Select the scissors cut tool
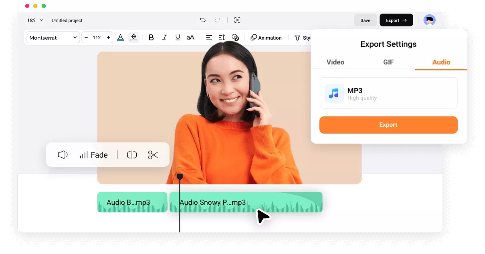The width and height of the screenshot is (485, 254). (153, 155)
